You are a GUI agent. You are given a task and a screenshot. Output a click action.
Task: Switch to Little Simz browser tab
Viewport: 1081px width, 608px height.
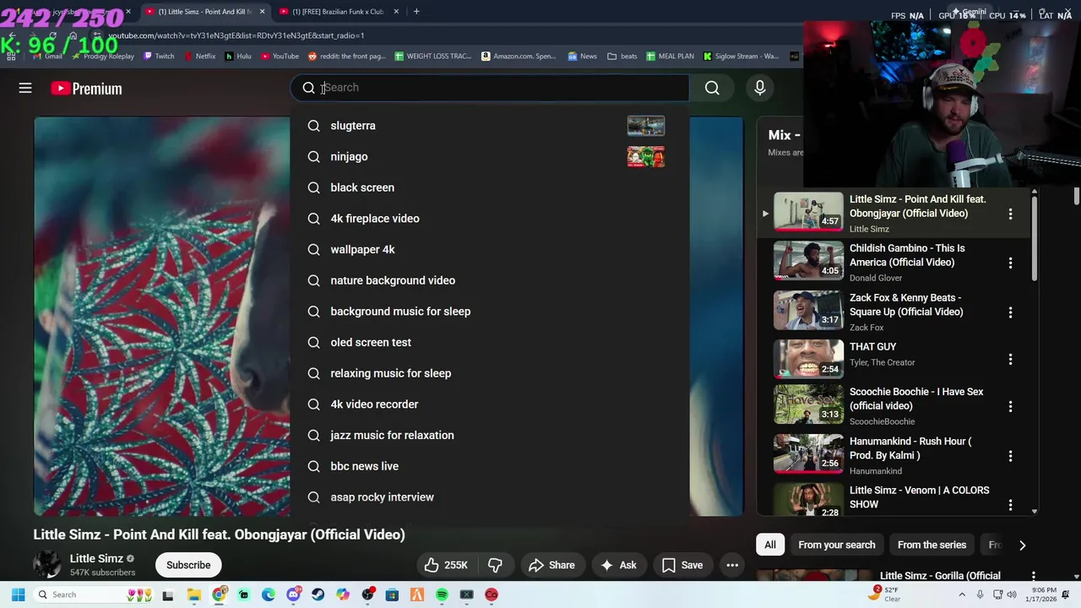[x=205, y=11]
